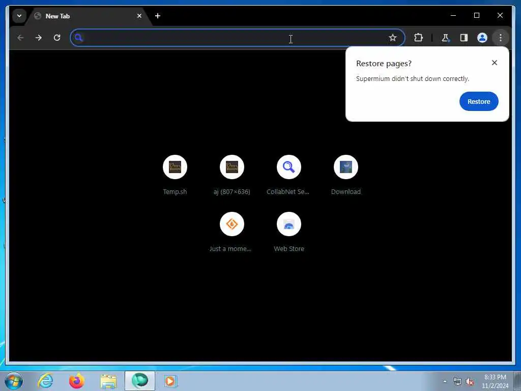Open the three-dot browser menu
Screen dimensions: 521x391
[x=501, y=38]
